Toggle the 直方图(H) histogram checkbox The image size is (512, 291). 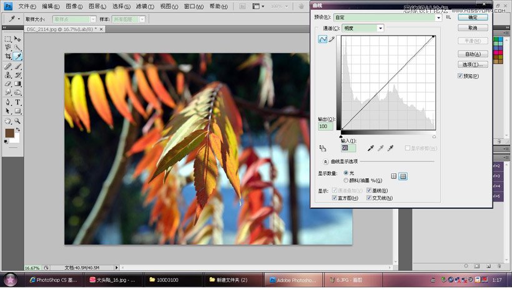[x=335, y=198]
